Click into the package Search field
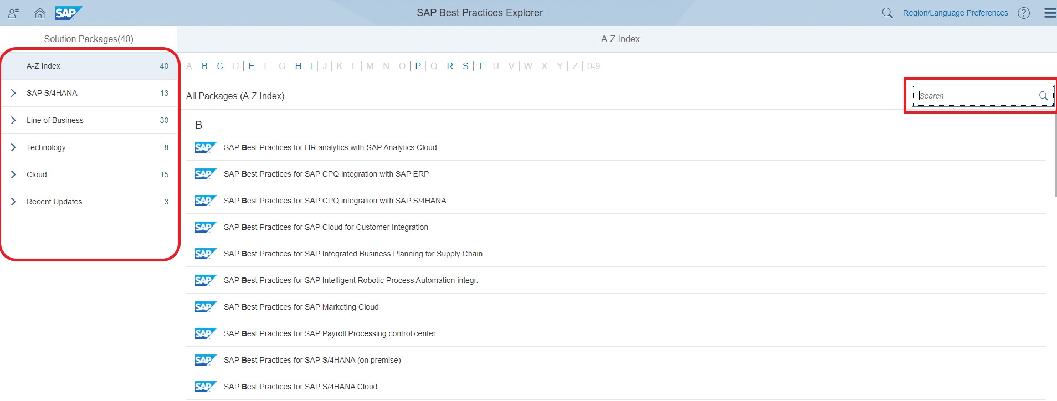 point(975,96)
